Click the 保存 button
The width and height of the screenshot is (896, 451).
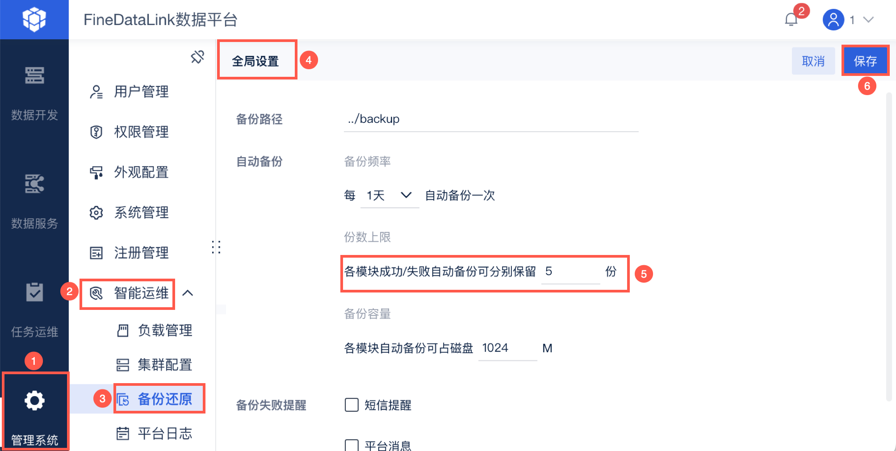click(x=865, y=61)
